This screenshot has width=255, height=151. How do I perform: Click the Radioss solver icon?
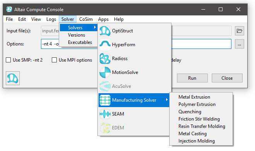click(105, 59)
